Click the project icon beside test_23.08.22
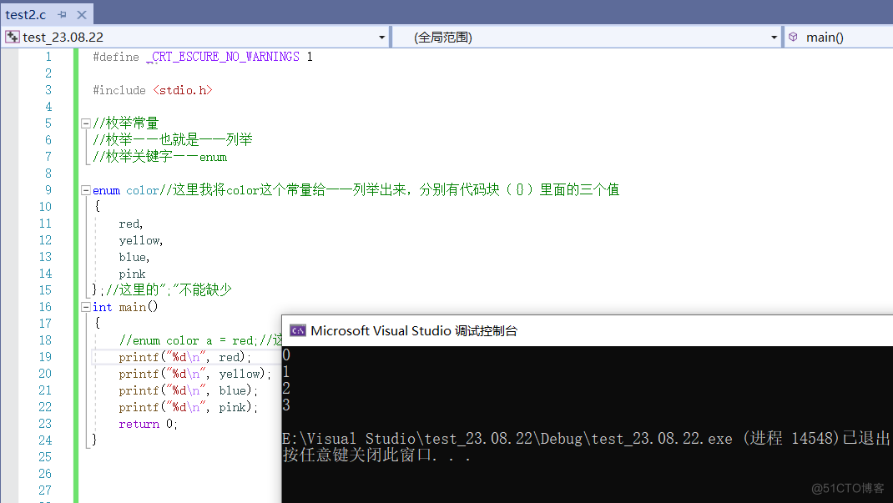Viewport: 893px width, 503px height. [12, 37]
